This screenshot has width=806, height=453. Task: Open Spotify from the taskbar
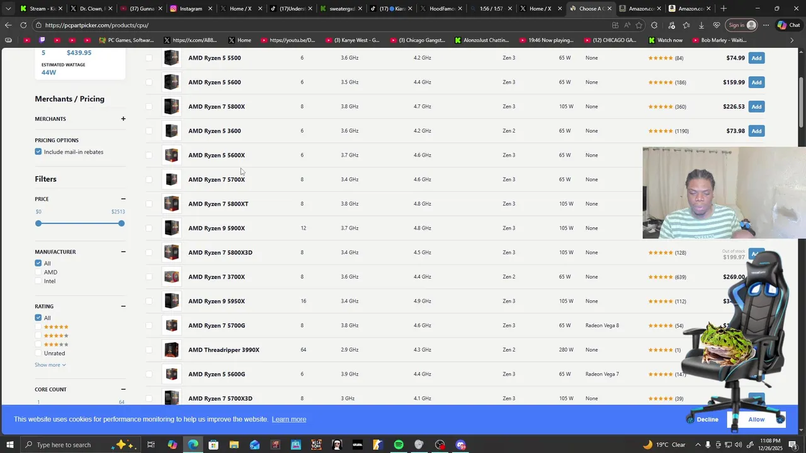(x=399, y=445)
